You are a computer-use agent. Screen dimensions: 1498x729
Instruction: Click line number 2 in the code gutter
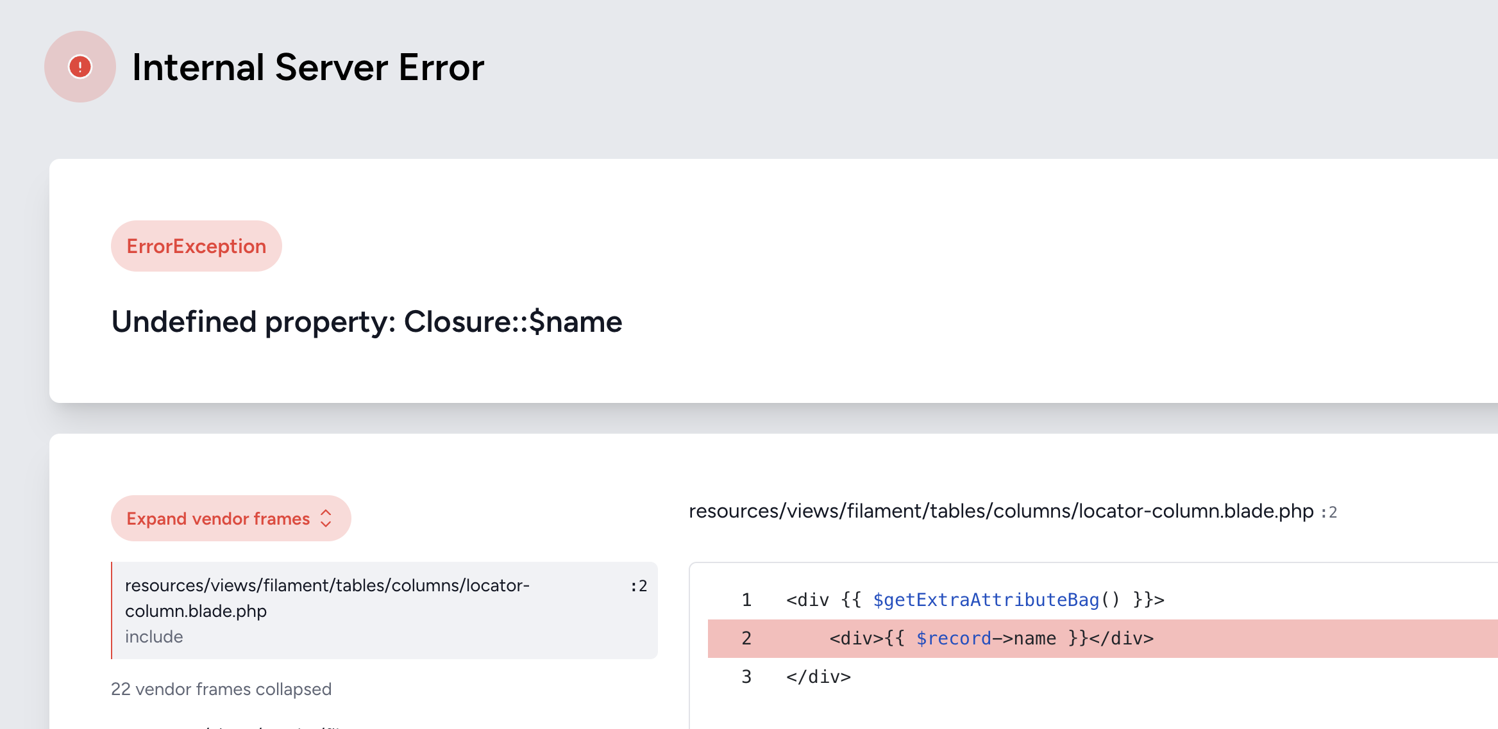[746, 639]
